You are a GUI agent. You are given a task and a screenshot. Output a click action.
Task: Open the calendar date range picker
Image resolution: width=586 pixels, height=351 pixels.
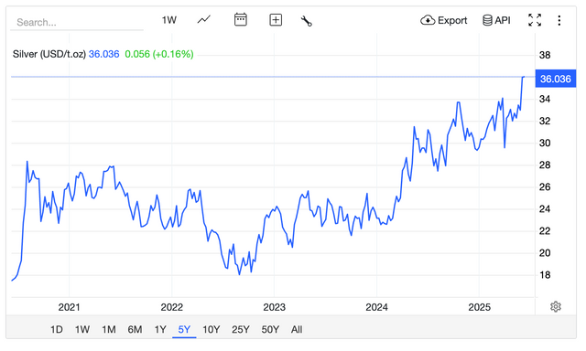[240, 19]
